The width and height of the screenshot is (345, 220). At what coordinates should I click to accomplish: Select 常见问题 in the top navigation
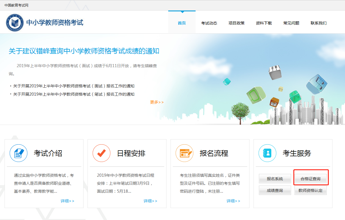pyautogui.click(x=291, y=23)
